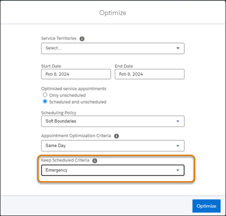This screenshot has height=216, width=226.
Task: Click the End Date field
Action: click(150, 74)
